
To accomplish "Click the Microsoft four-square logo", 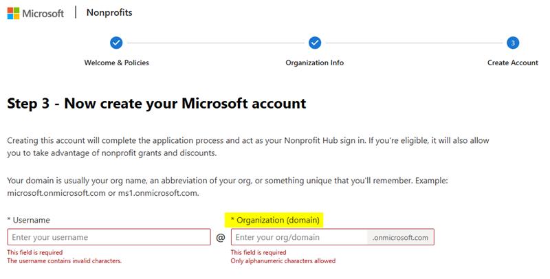I will [x=14, y=13].
